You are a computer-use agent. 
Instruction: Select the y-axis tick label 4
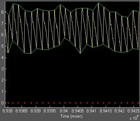[x=2, y=57]
